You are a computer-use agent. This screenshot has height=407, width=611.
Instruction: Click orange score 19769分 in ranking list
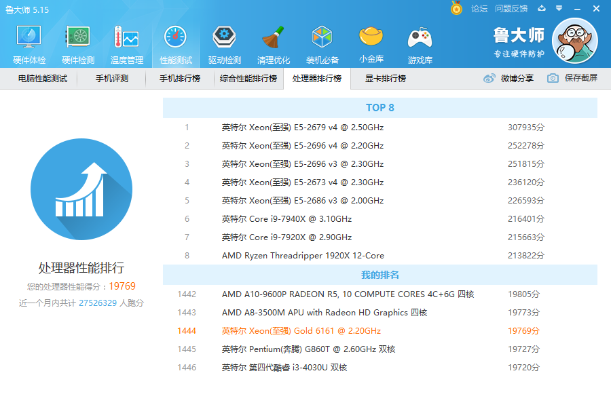523,330
